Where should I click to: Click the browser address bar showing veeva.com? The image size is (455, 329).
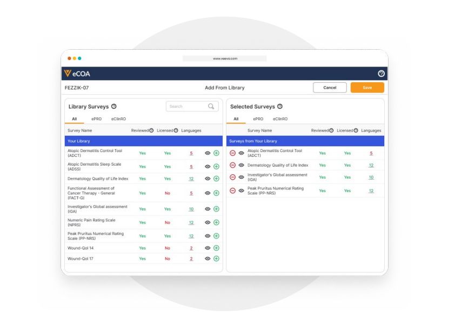coord(224,58)
